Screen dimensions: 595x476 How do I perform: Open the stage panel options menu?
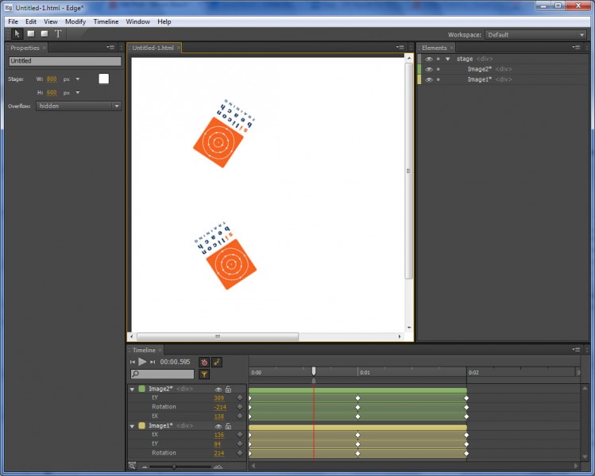pyautogui.click(x=400, y=48)
